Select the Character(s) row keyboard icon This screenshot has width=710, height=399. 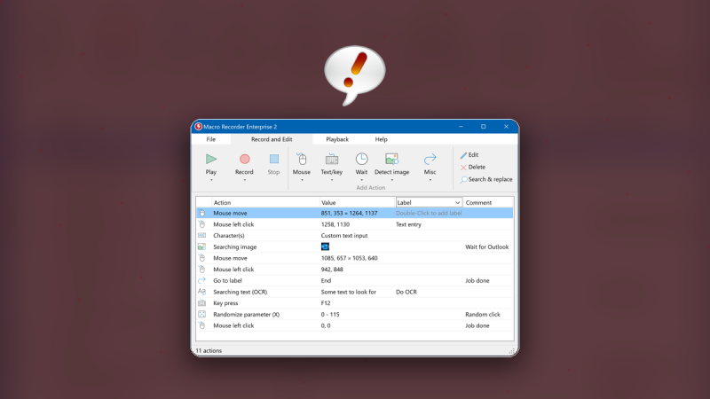point(202,235)
